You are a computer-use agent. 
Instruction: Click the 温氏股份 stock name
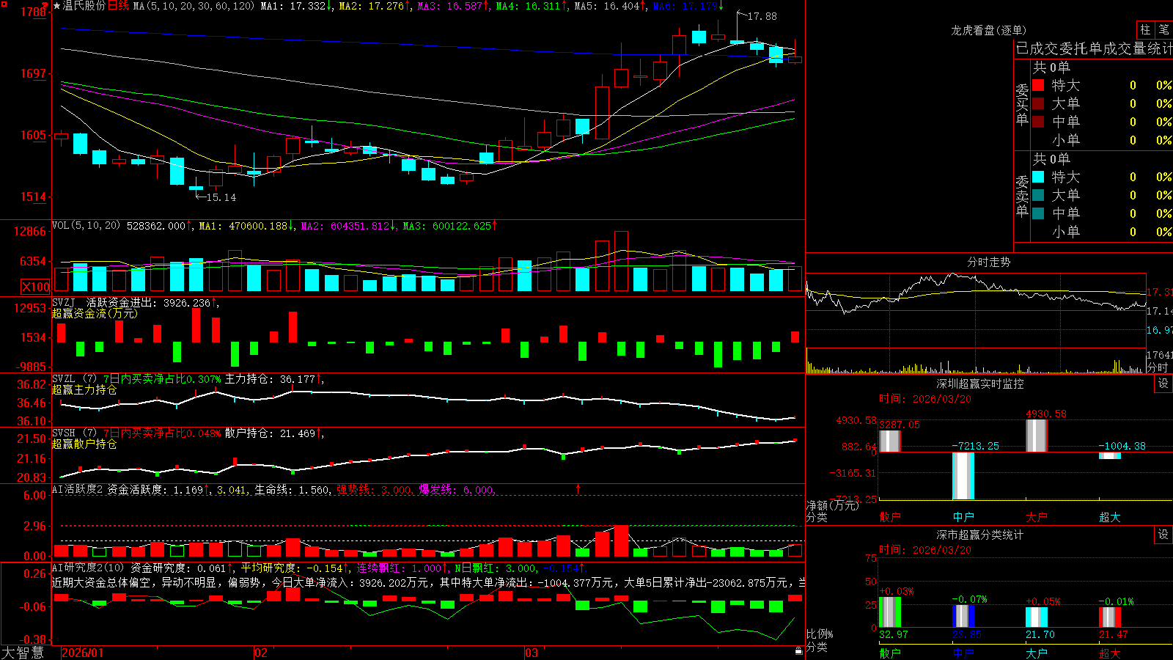click(x=84, y=6)
